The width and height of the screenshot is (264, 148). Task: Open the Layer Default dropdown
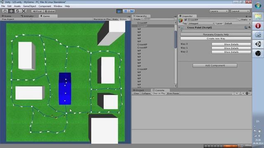click(238, 24)
